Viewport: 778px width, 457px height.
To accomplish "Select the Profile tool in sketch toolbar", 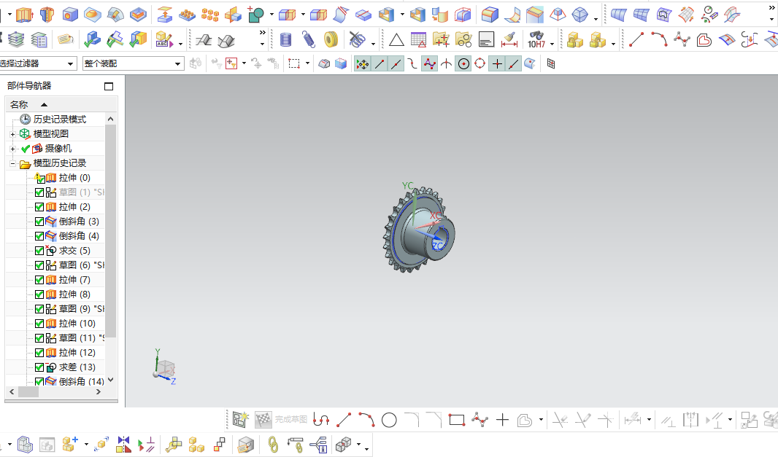I will 321,421.
